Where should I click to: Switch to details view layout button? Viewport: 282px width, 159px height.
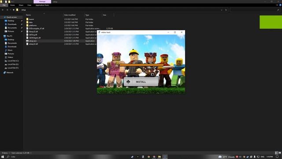[x=276, y=153]
